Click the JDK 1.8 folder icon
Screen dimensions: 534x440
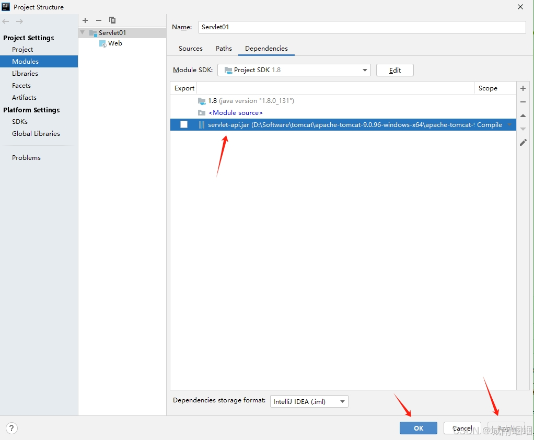pyautogui.click(x=202, y=101)
